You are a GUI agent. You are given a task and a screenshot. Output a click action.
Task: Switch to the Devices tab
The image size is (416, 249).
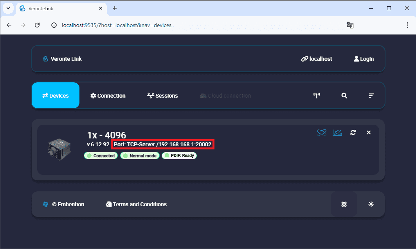(x=56, y=96)
